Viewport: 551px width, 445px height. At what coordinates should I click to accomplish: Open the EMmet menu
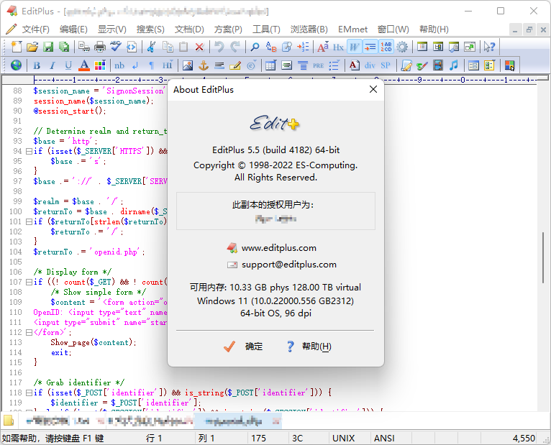tap(352, 29)
